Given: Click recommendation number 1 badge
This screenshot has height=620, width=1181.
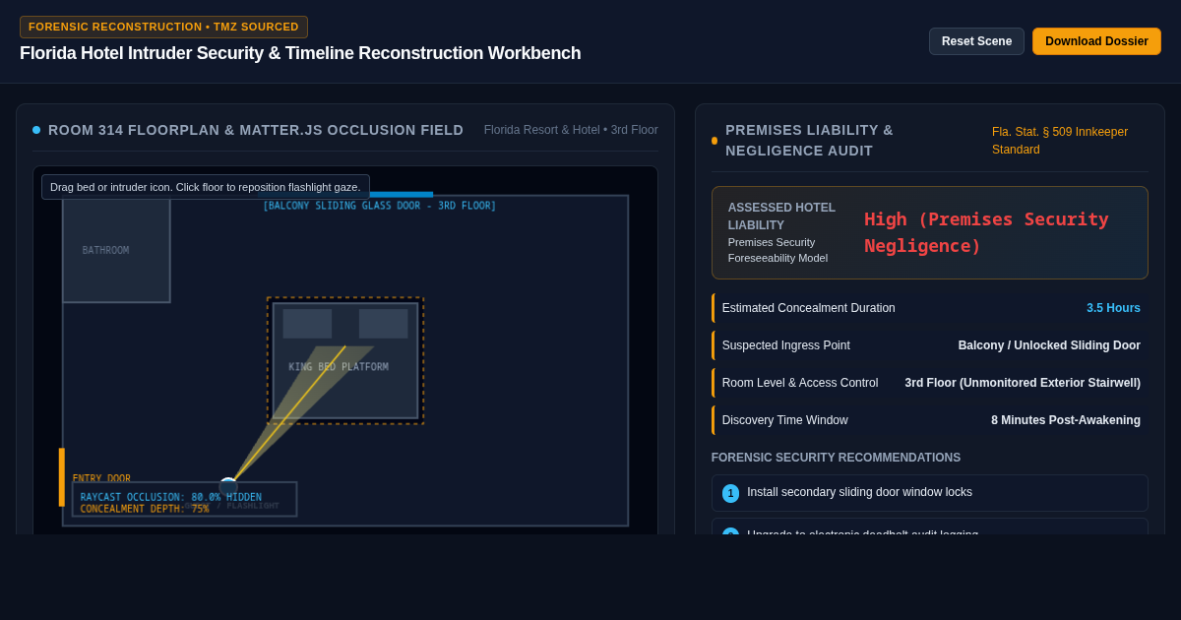Looking at the screenshot, I should [730, 493].
